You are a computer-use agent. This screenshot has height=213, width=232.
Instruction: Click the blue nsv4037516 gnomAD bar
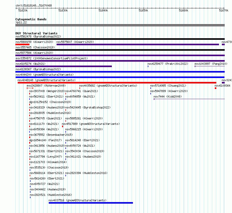point(91,203)
